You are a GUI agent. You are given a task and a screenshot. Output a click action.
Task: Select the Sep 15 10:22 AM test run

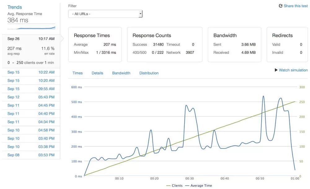pos(31,72)
